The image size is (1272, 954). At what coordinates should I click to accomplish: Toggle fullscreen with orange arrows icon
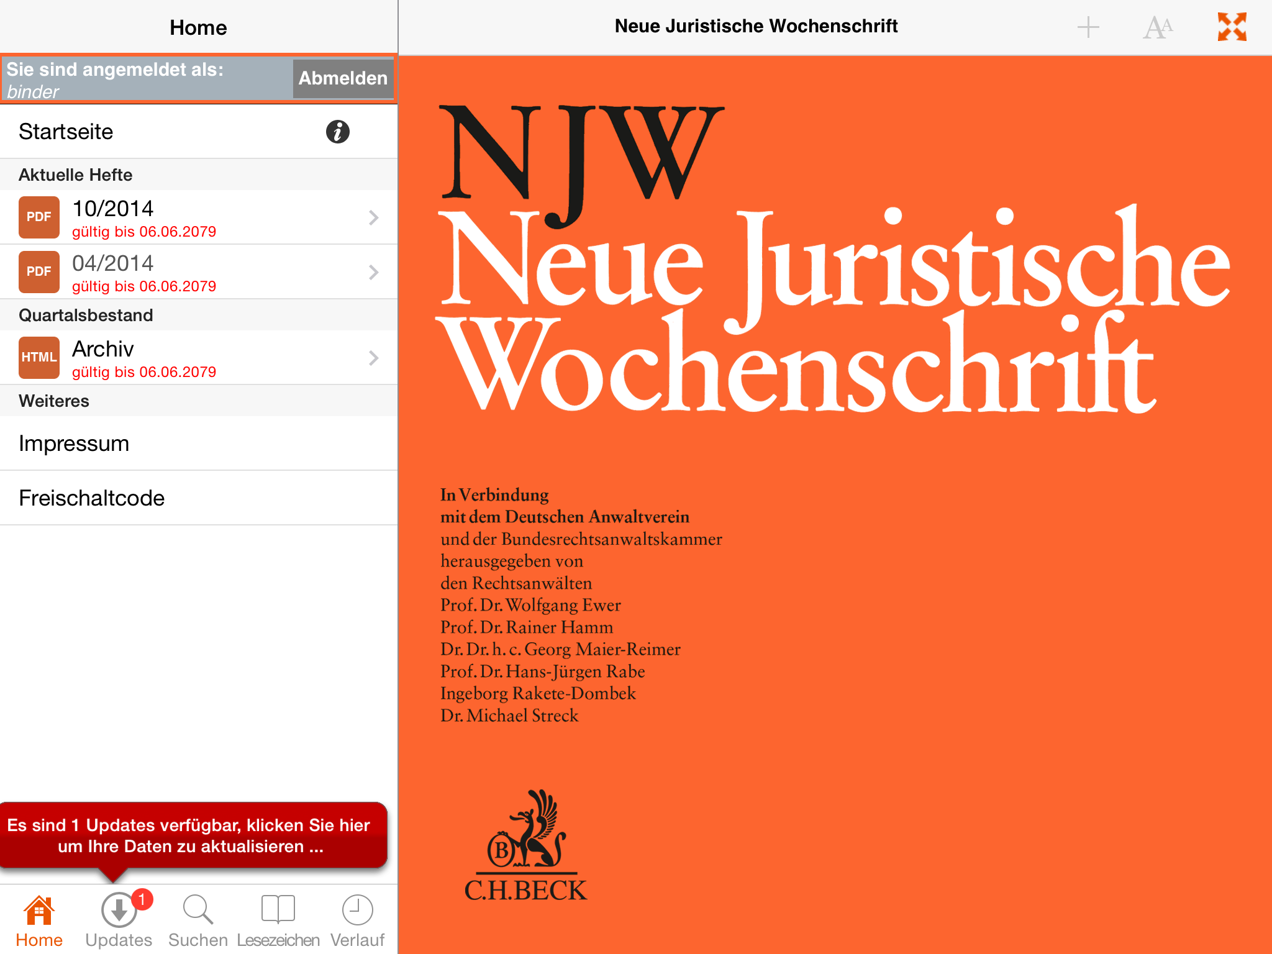1232,27
